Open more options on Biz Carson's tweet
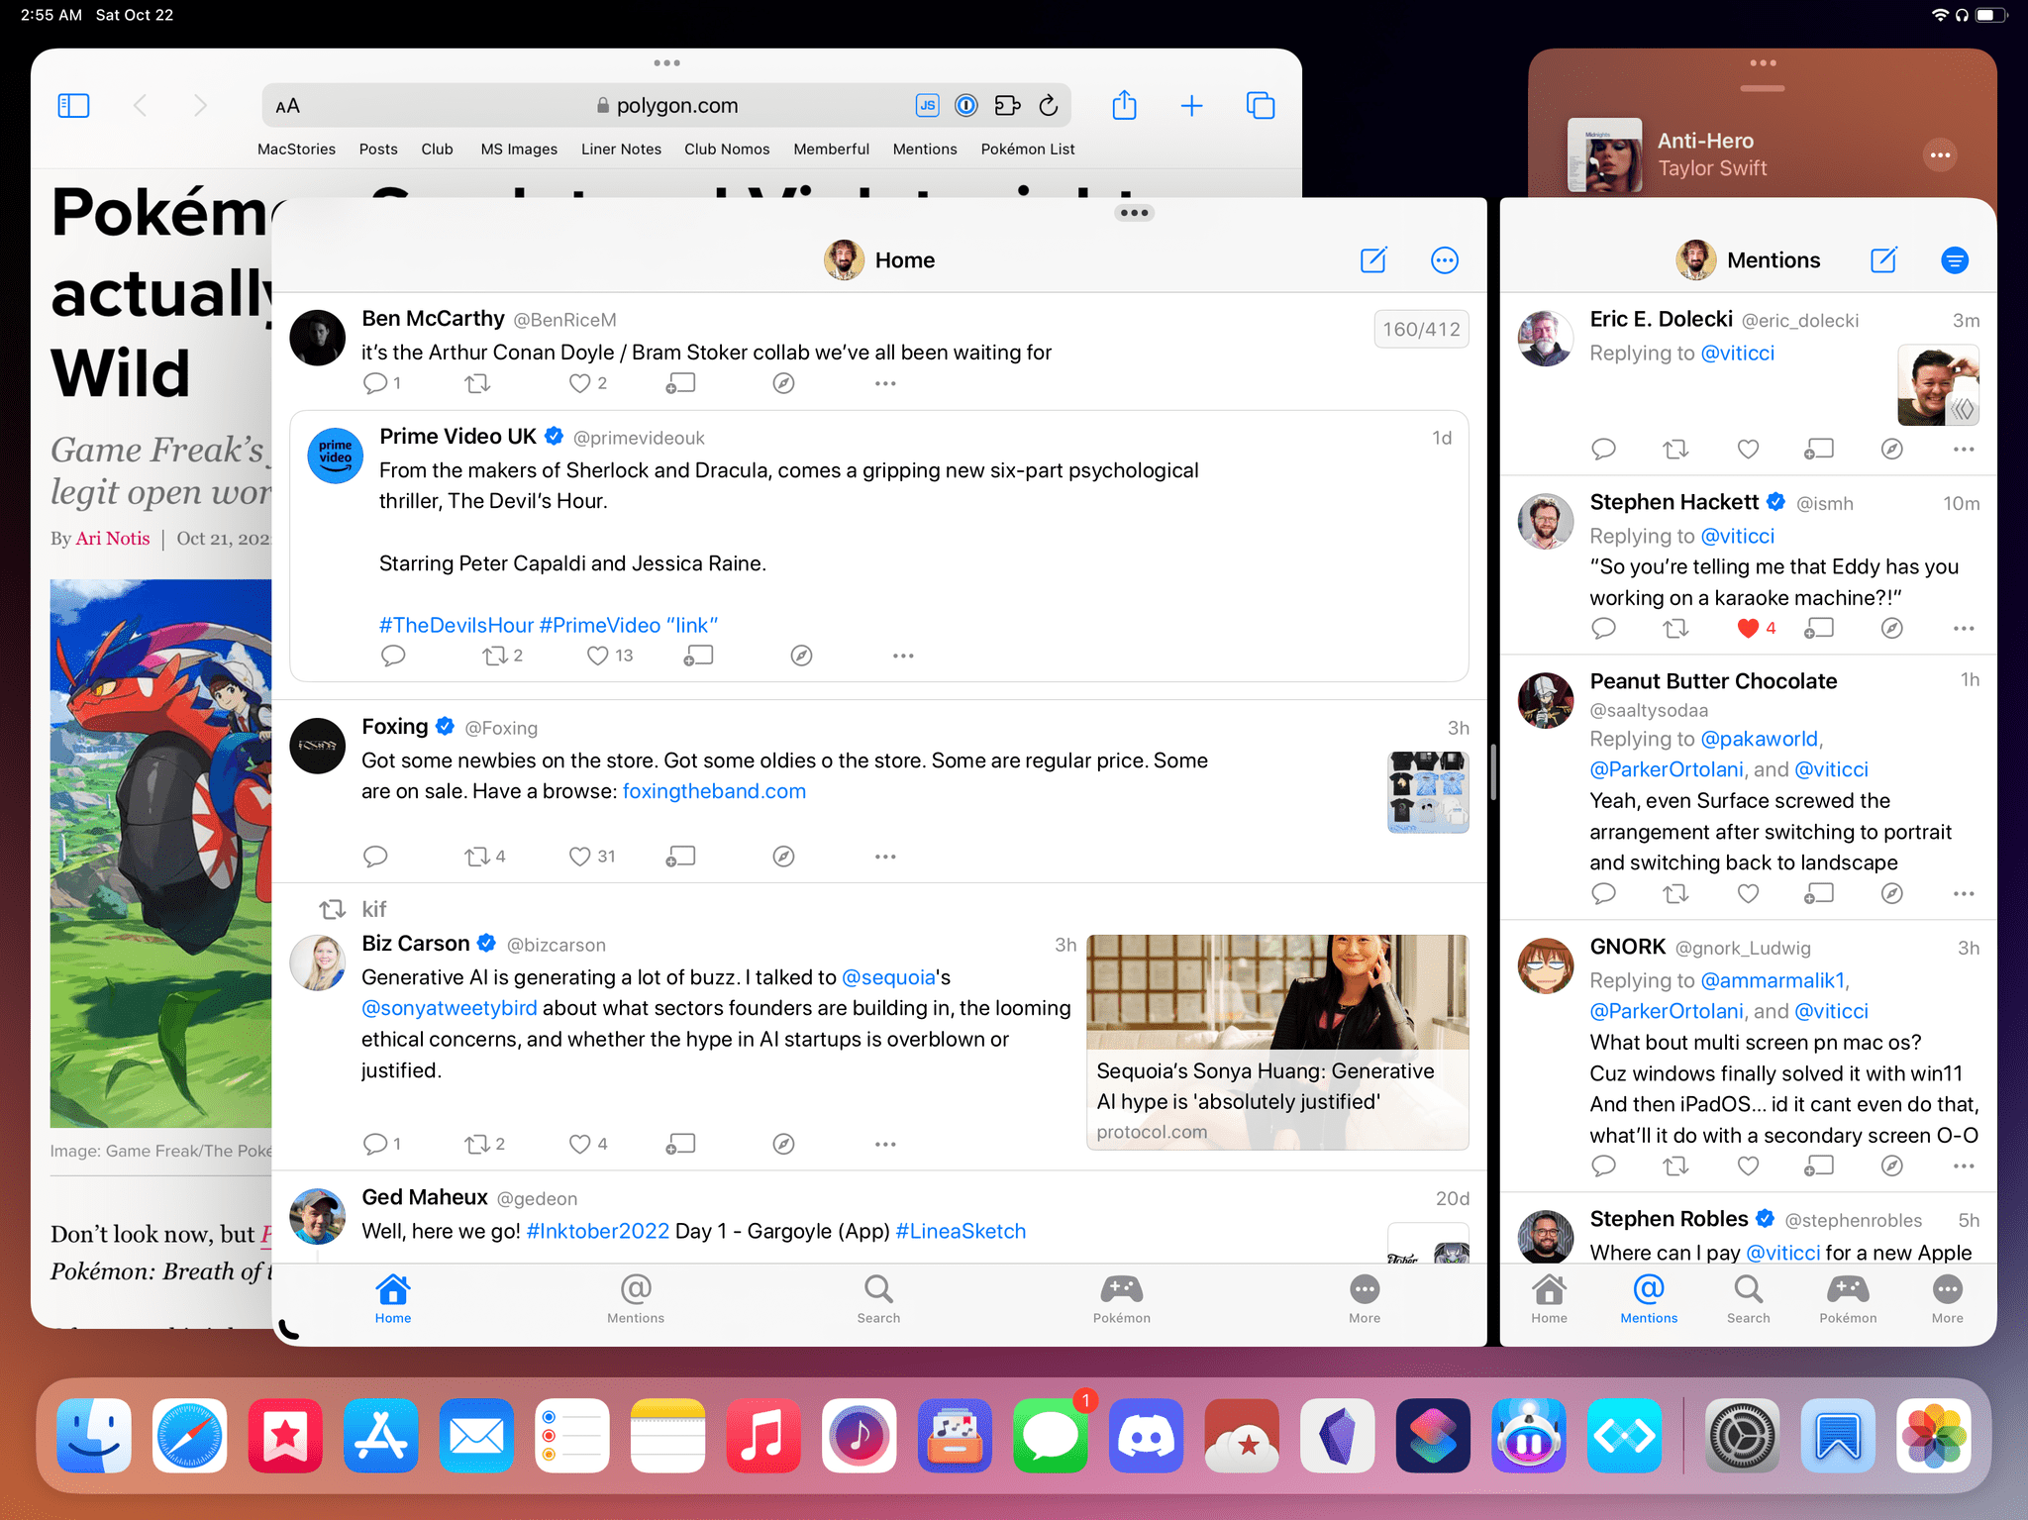Viewport: 2028px width, 1520px height. [x=885, y=1144]
